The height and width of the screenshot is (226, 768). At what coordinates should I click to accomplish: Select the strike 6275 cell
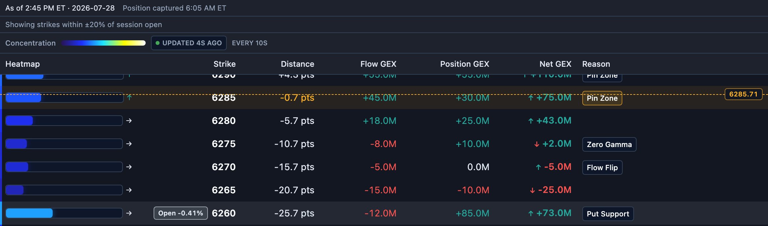(x=224, y=144)
